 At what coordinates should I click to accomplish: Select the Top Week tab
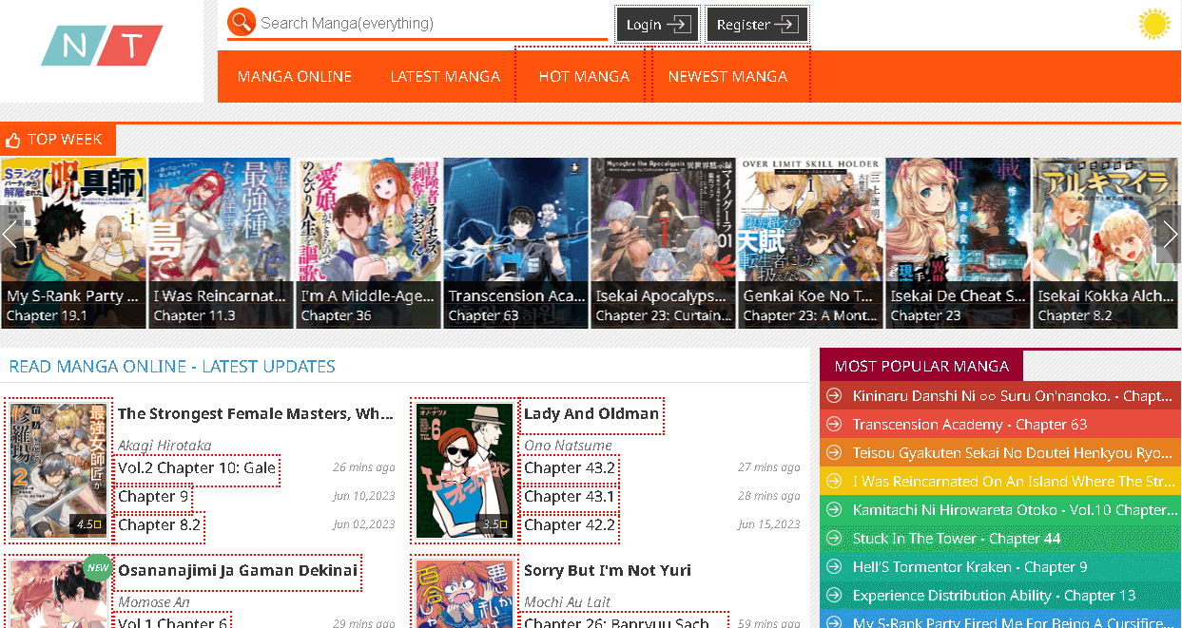(58, 140)
